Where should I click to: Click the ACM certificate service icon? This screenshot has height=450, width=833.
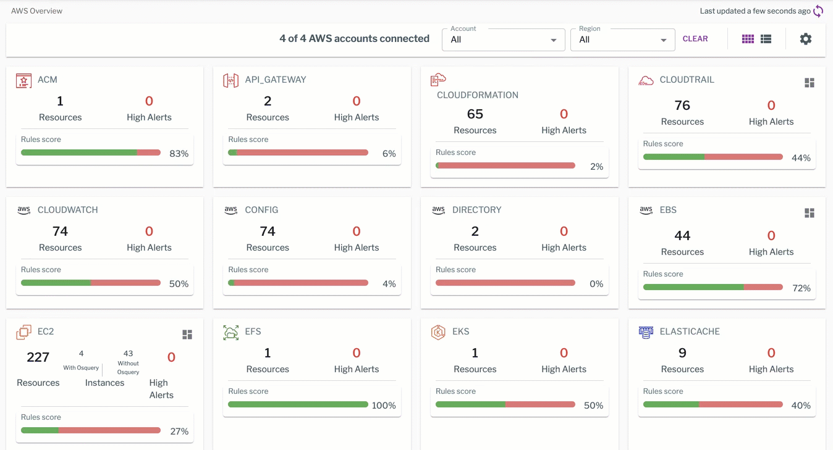23,80
